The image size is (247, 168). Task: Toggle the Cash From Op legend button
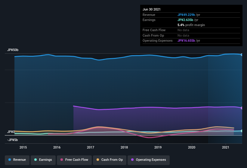[x=110, y=160]
